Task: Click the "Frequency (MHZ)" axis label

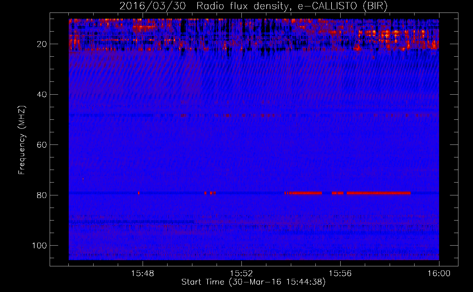Action: coord(22,140)
